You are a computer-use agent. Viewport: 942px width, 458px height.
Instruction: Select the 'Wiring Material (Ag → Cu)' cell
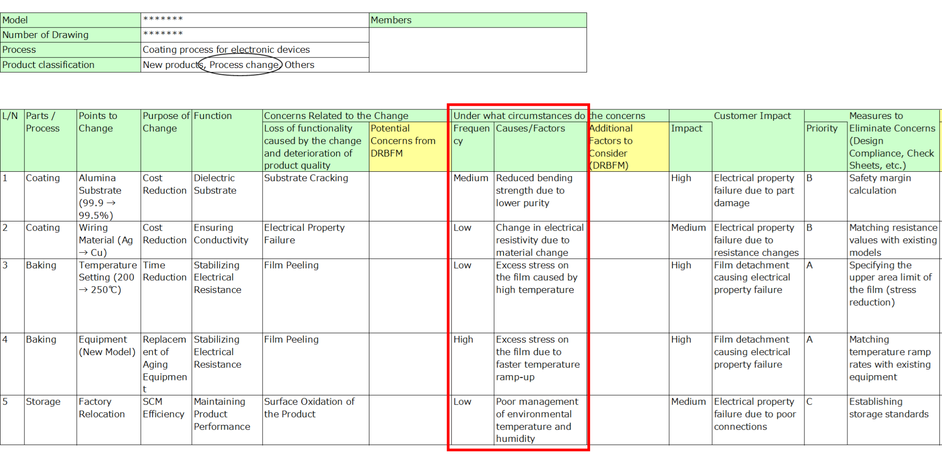tap(108, 240)
